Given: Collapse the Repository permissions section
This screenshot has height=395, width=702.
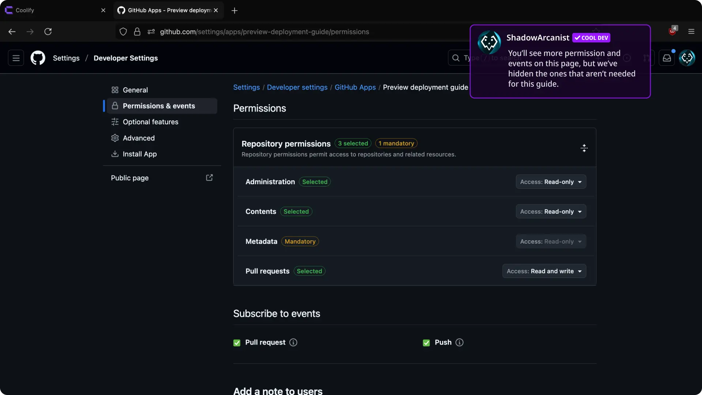Looking at the screenshot, I should pyautogui.click(x=584, y=148).
